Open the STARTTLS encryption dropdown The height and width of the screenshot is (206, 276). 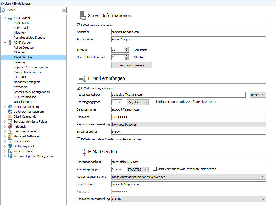[137, 169]
